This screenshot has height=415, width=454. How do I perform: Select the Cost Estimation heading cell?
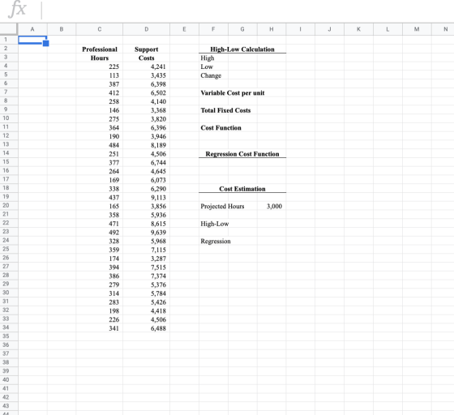point(242,189)
